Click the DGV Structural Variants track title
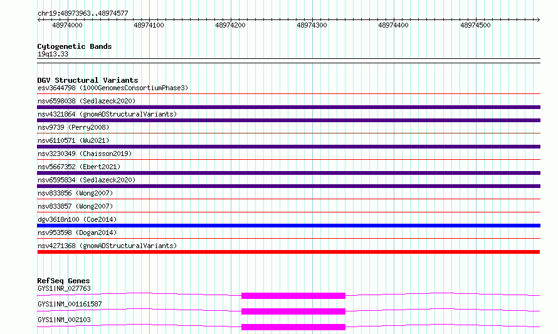558x334 pixels. point(88,80)
